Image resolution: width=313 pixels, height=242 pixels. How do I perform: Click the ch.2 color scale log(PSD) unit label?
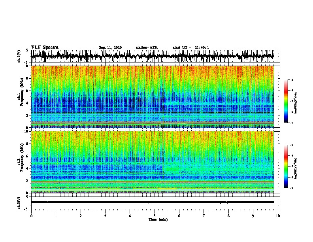click(296, 168)
